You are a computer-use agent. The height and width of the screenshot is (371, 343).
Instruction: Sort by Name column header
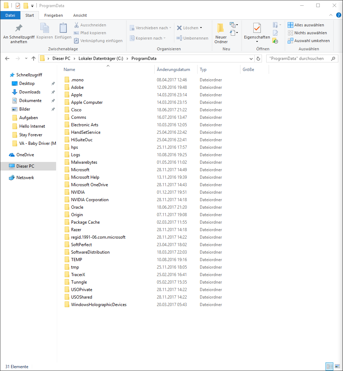point(69,70)
